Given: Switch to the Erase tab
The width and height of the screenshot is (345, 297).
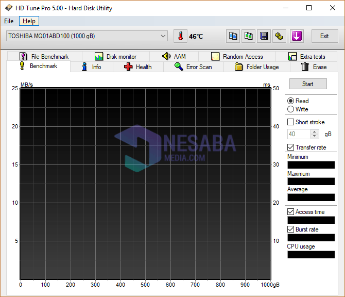Looking at the screenshot, I should [x=314, y=67].
